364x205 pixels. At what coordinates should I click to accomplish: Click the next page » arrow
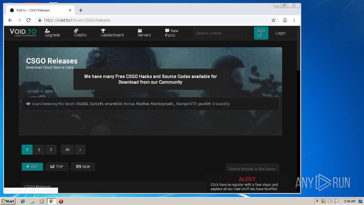pos(80,150)
